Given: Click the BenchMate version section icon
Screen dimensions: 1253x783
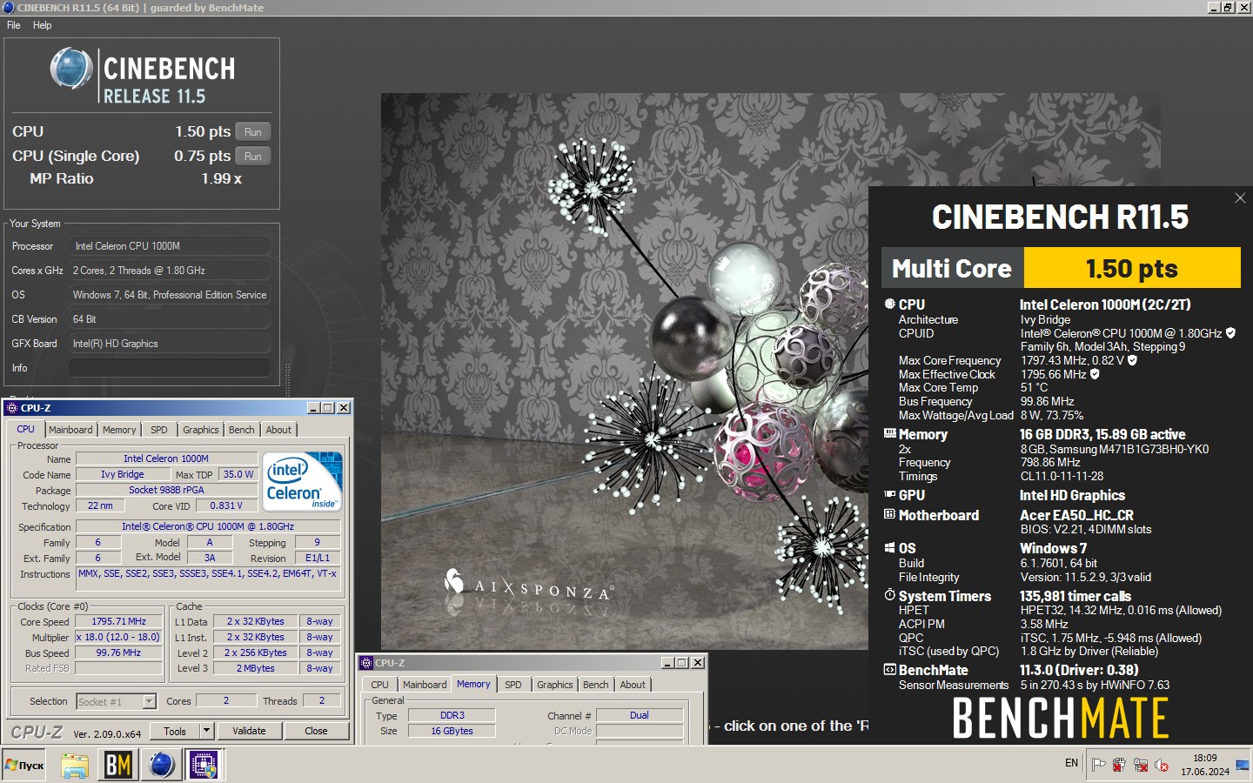Looking at the screenshot, I should [x=890, y=670].
